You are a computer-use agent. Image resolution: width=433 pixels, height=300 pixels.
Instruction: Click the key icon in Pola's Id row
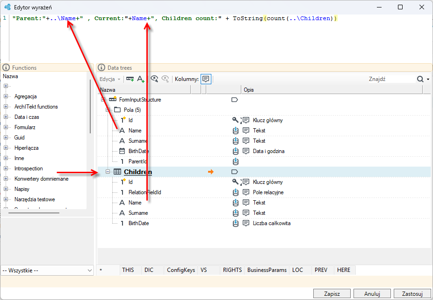pos(235,120)
